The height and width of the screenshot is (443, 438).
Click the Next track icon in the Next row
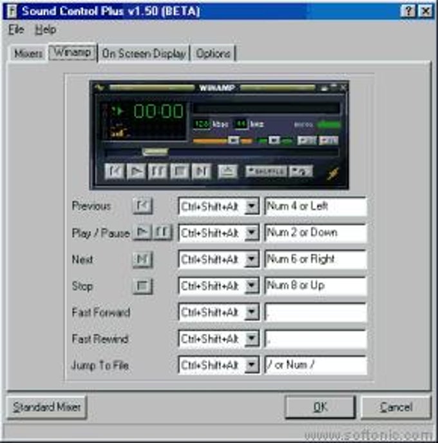pos(142,259)
